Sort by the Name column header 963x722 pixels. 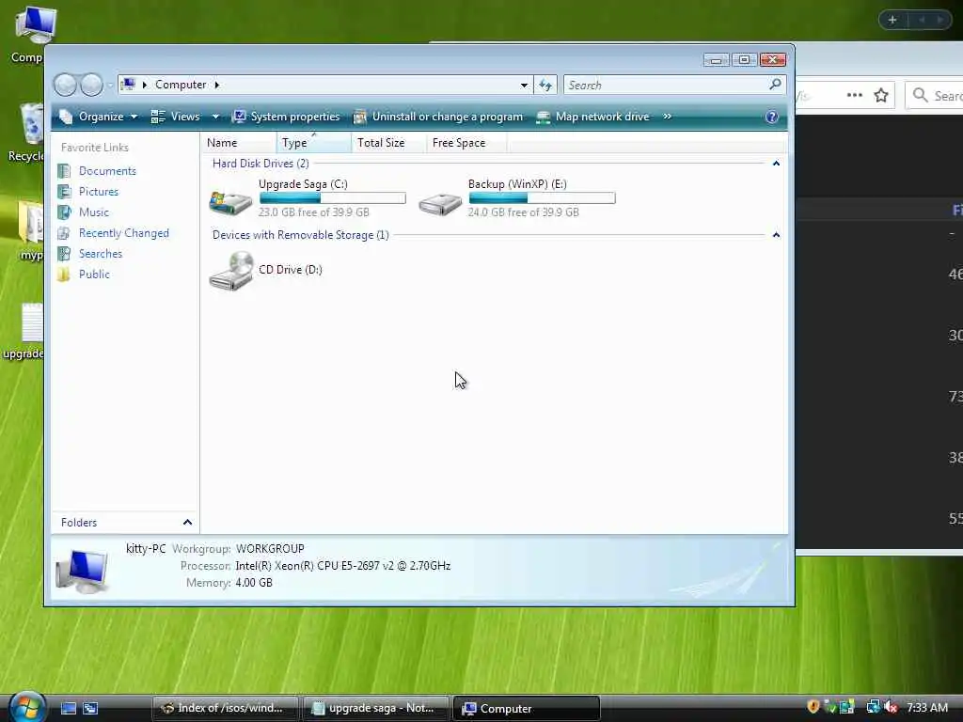click(x=238, y=143)
